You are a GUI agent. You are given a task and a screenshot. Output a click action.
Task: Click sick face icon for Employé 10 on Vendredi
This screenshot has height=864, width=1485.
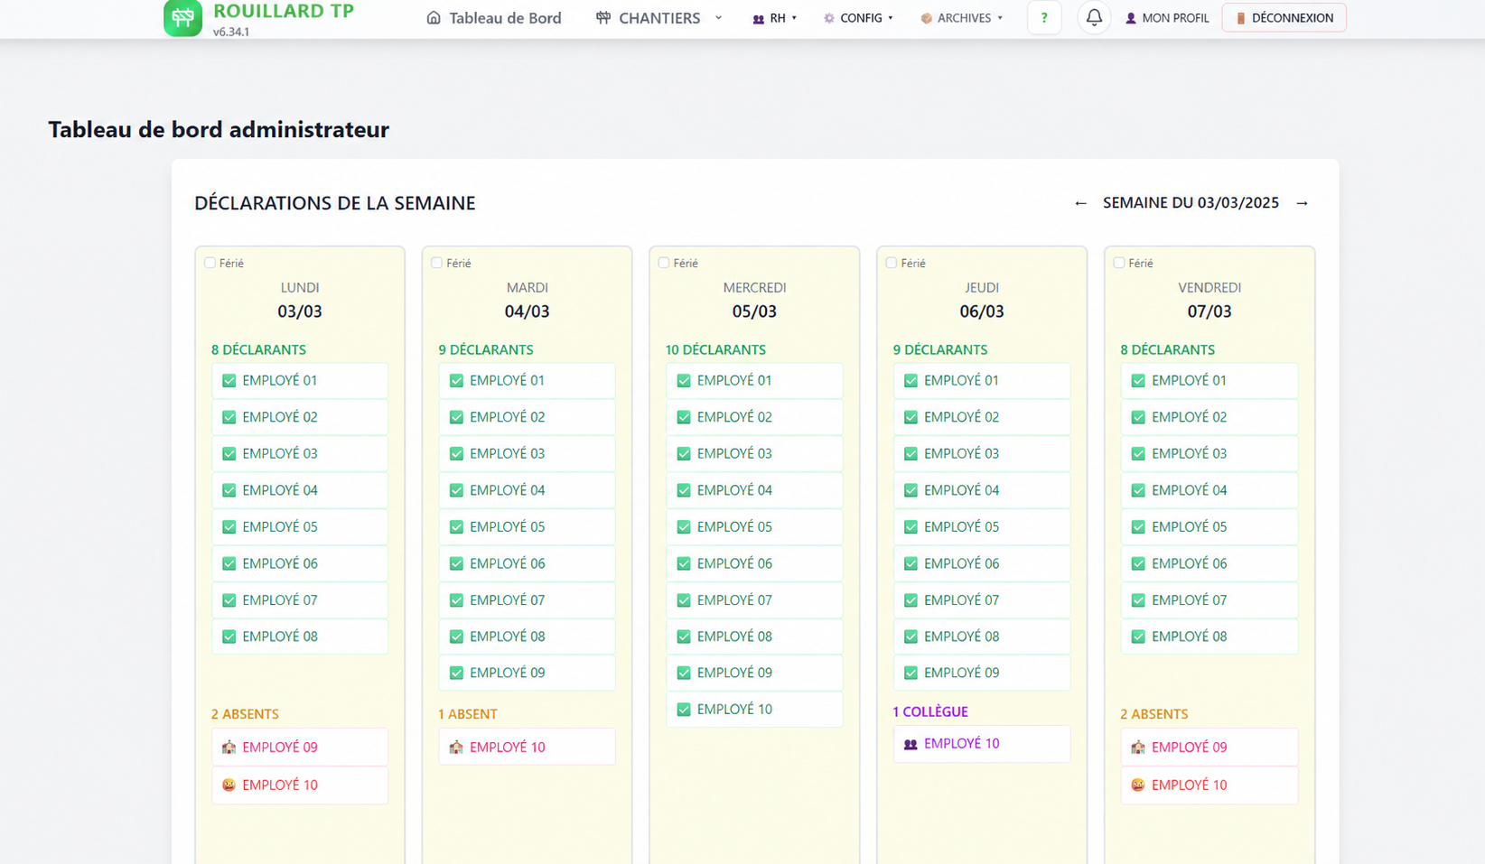[x=1138, y=785]
